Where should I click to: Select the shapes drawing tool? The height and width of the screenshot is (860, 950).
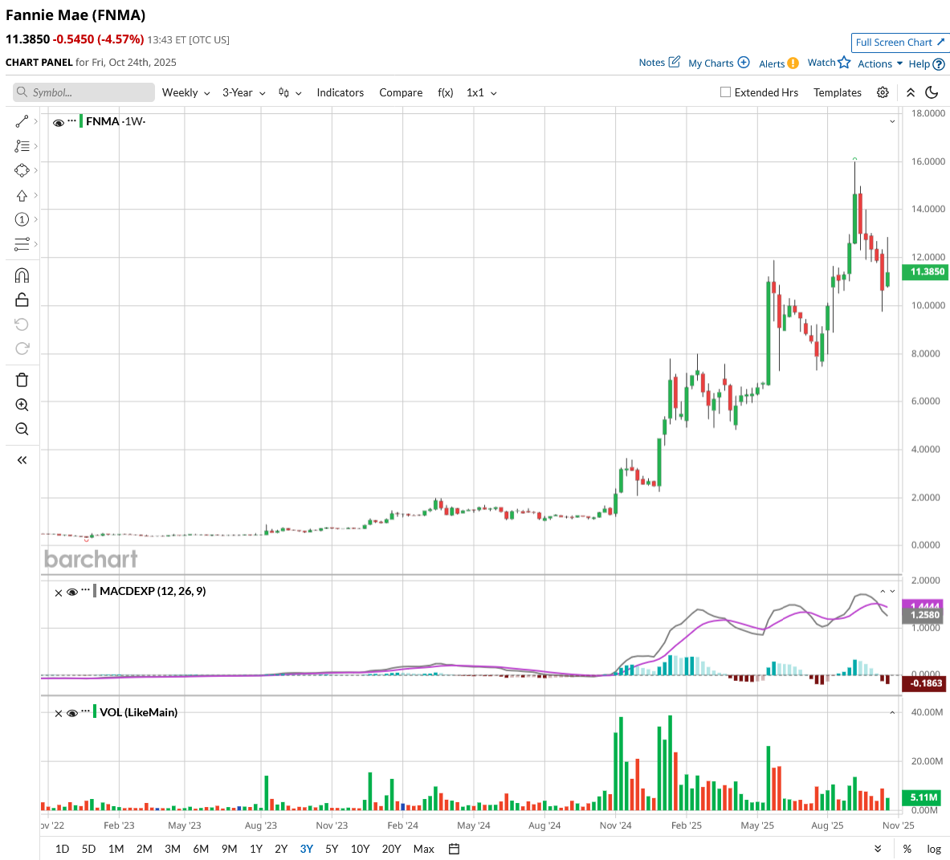[22, 171]
